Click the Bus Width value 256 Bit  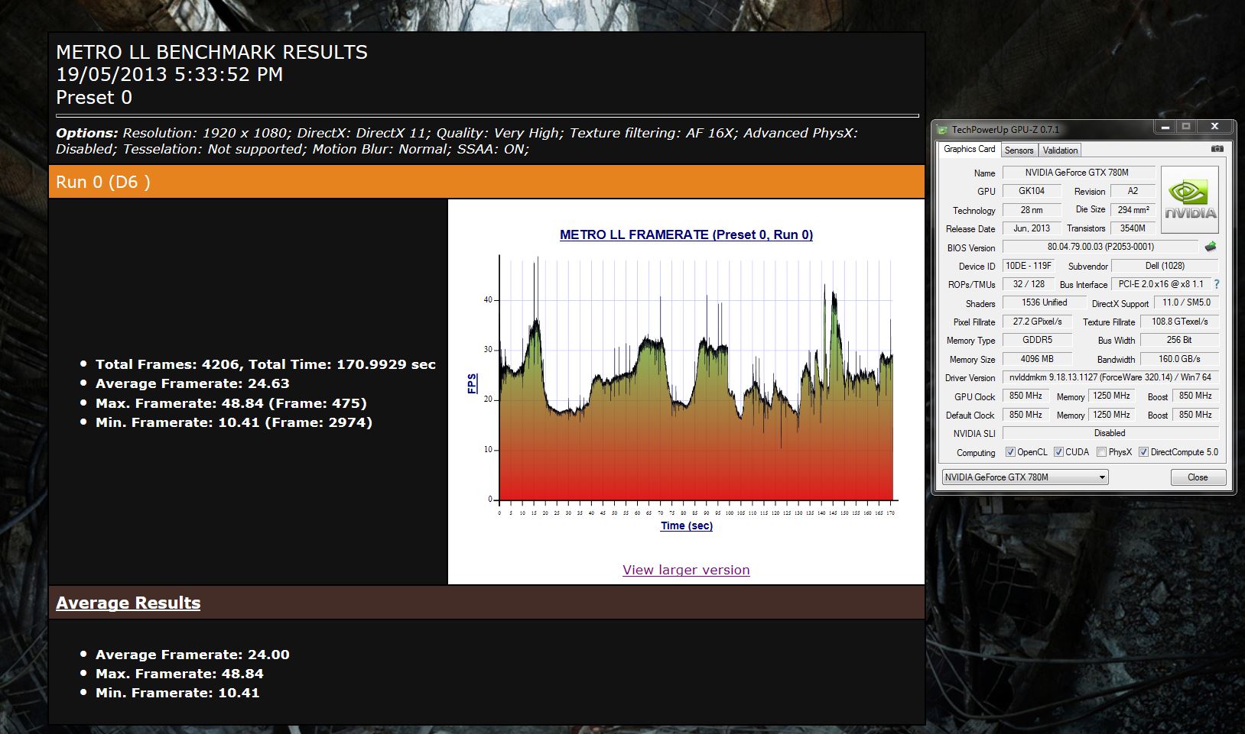point(1179,340)
